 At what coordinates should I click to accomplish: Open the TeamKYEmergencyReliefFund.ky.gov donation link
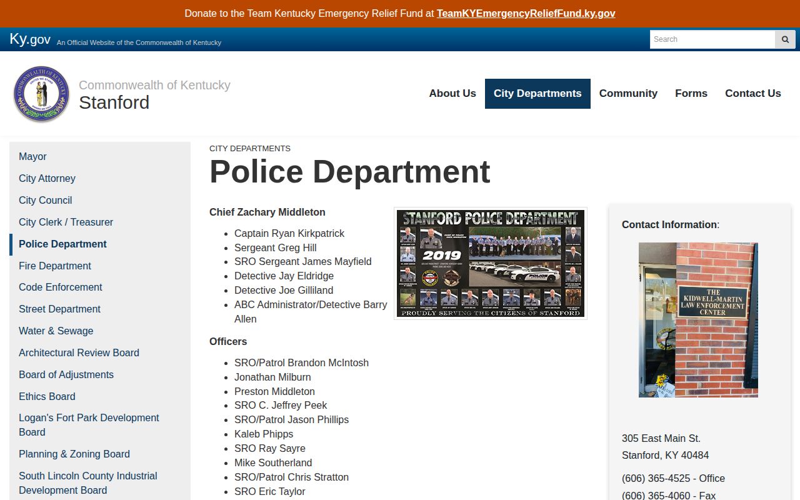526,13
